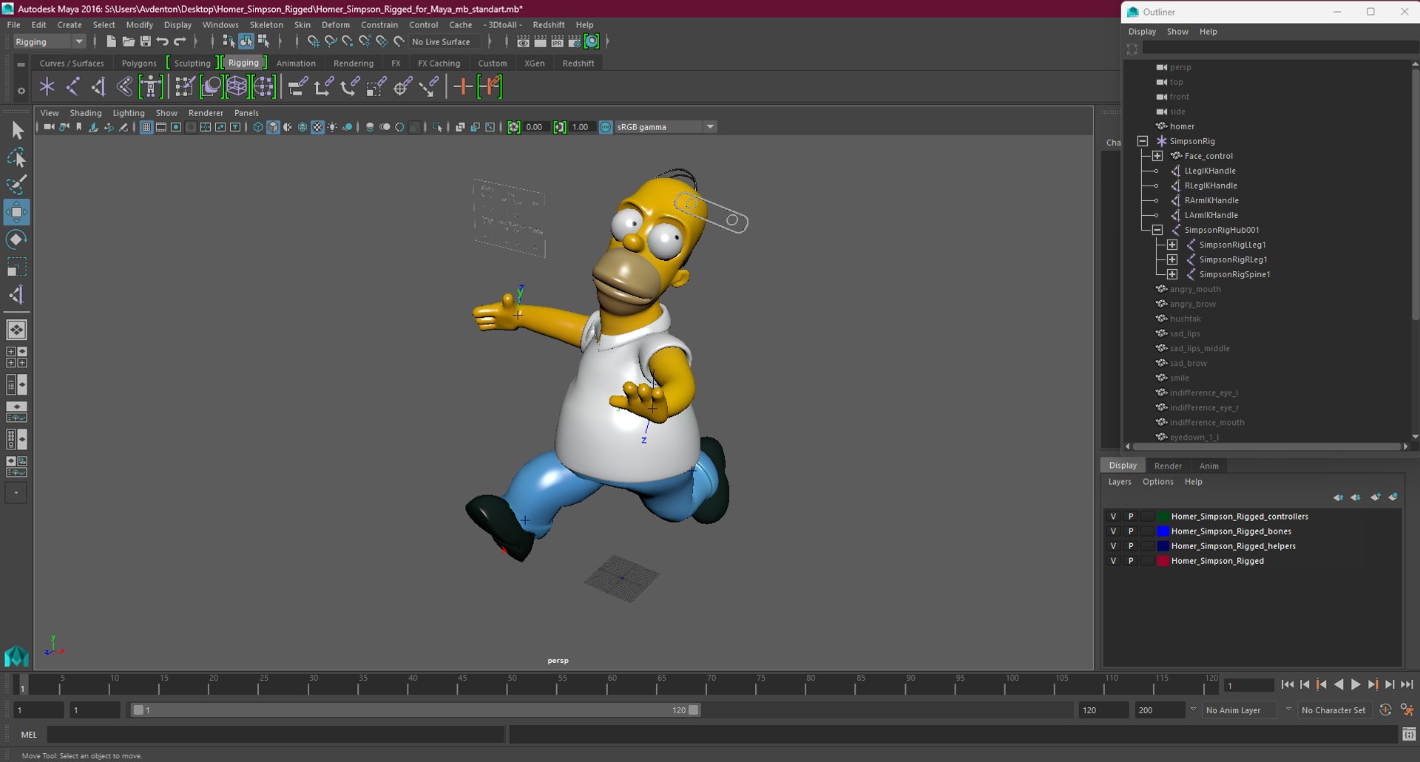The image size is (1420, 762).
Task: Choose the Move tool in toolbox
Action: (x=17, y=212)
